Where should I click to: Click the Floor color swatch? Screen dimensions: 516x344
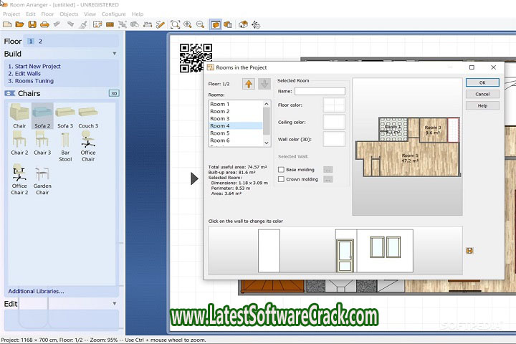pos(334,105)
